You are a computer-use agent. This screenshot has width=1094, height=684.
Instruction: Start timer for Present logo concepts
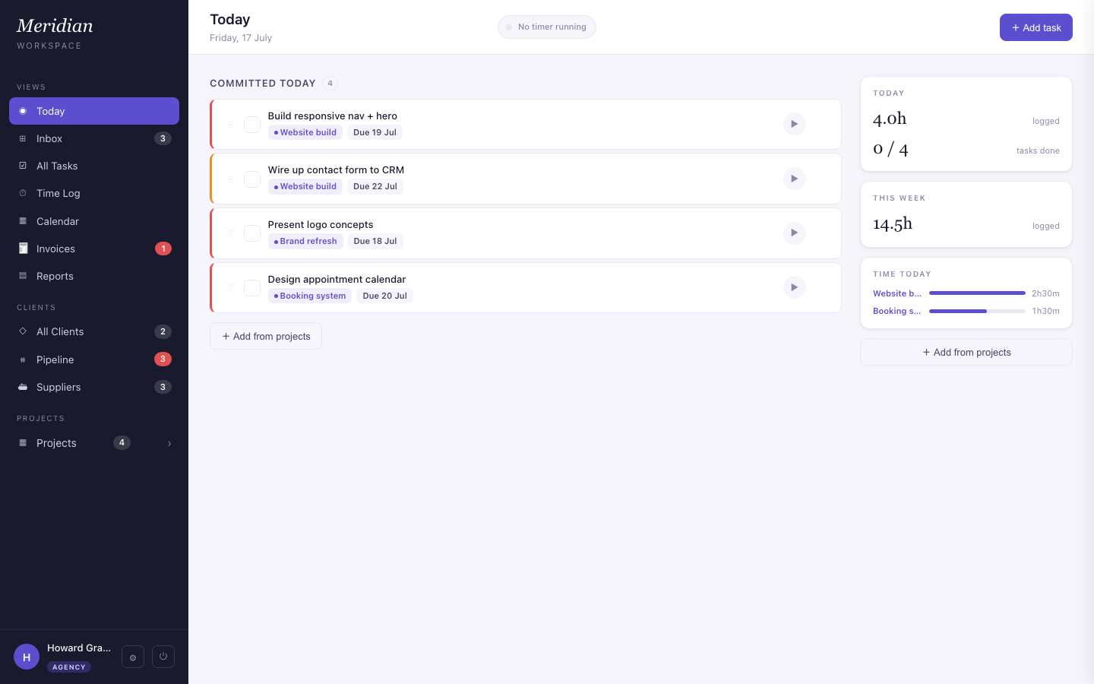[x=794, y=233]
